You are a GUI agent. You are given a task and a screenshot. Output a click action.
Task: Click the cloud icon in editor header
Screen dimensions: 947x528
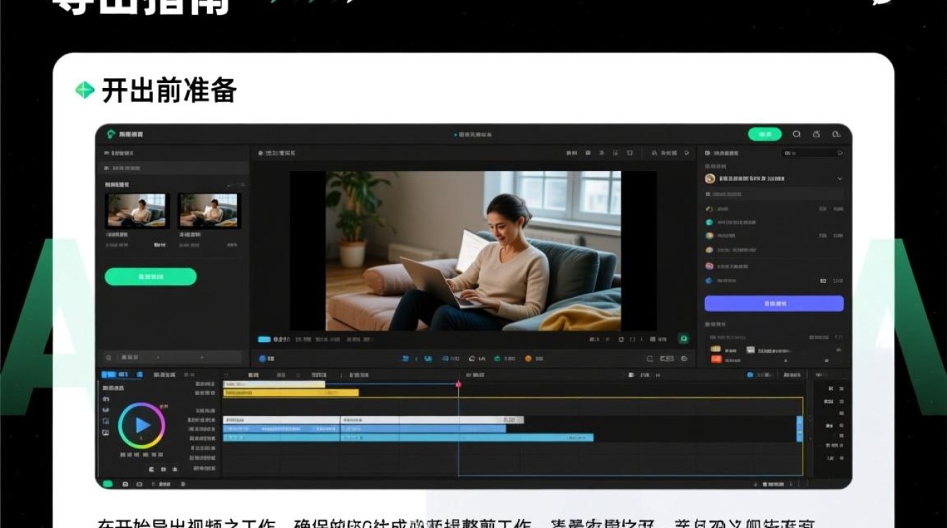pyautogui.click(x=836, y=134)
